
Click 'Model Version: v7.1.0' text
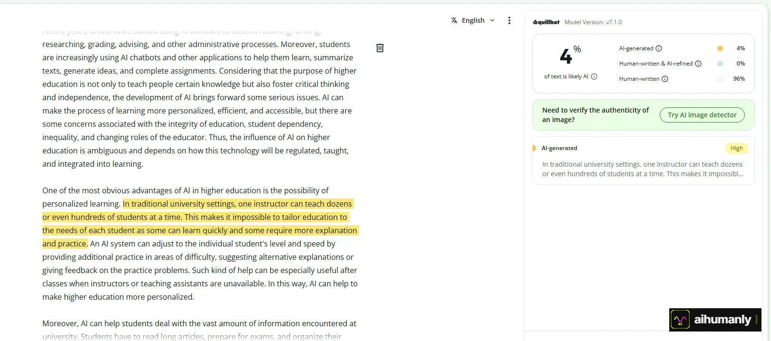coord(593,22)
